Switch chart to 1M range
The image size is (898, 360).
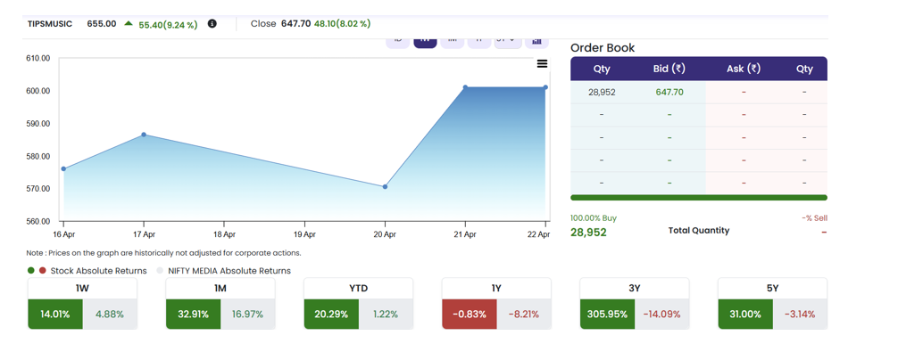pyautogui.click(x=453, y=41)
